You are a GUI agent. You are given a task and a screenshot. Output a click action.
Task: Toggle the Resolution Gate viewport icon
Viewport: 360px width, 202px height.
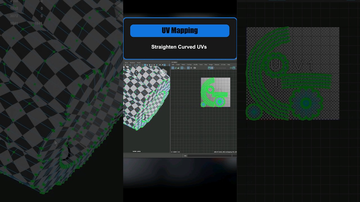point(130,65)
